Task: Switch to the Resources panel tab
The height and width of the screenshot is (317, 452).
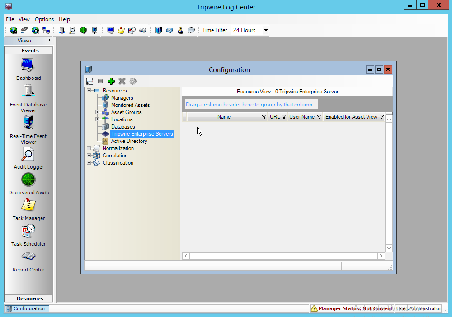Action: pyautogui.click(x=30, y=299)
